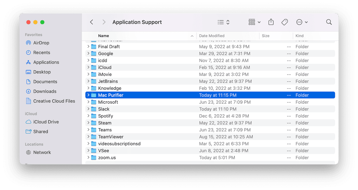The width and height of the screenshot is (358, 190).
Task: Click the Knowledge folder icon
Action: click(x=94, y=88)
